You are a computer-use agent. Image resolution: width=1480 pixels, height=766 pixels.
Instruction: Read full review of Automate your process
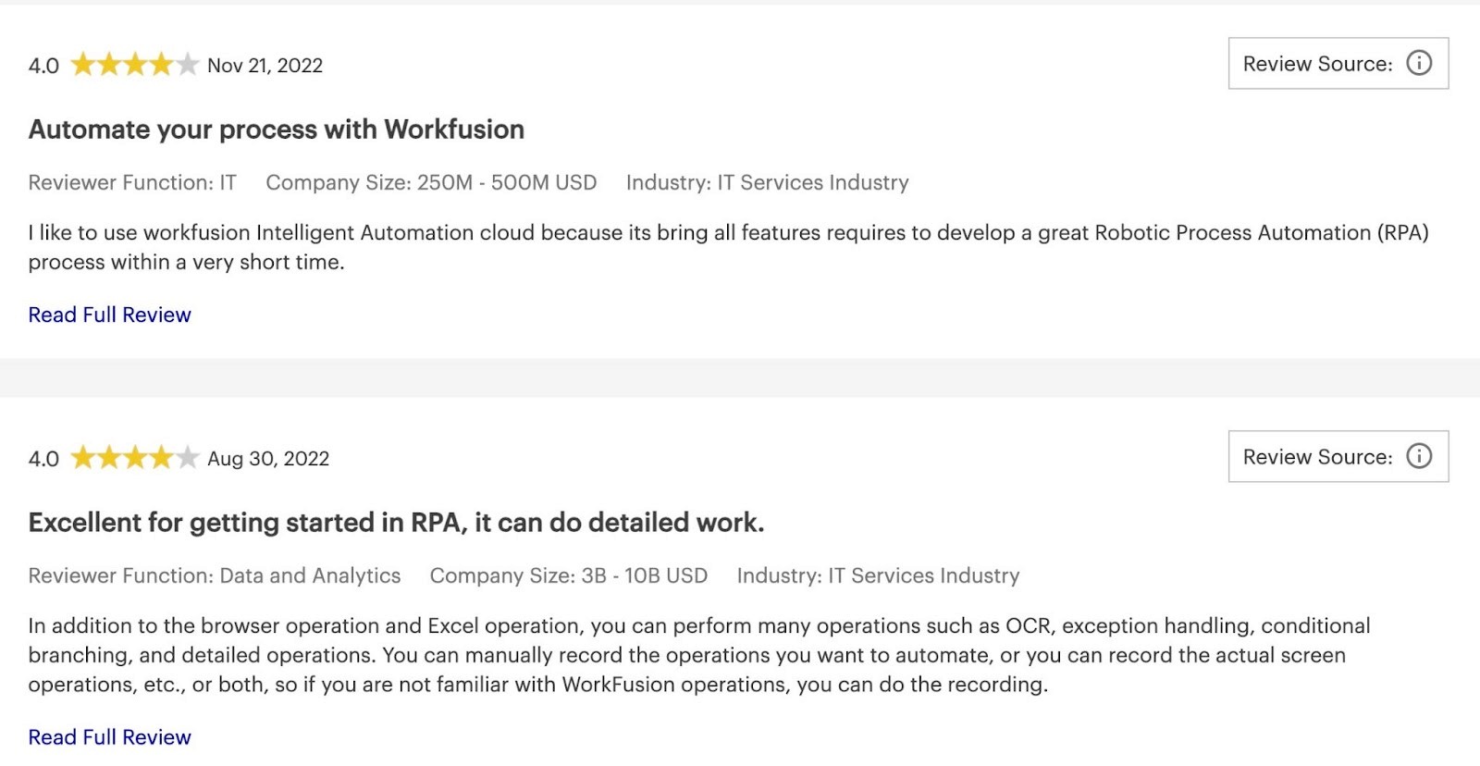[x=109, y=315]
